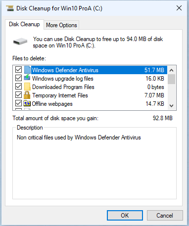Click the file list scrollbar thumb
189x226 pixels.
point(171,79)
